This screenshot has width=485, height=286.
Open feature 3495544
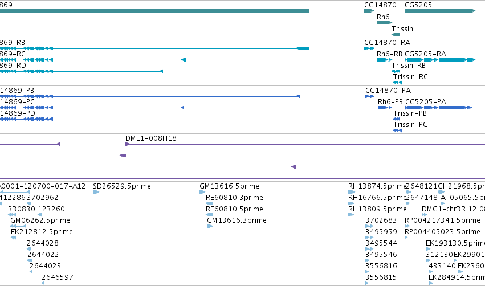(x=369, y=249)
